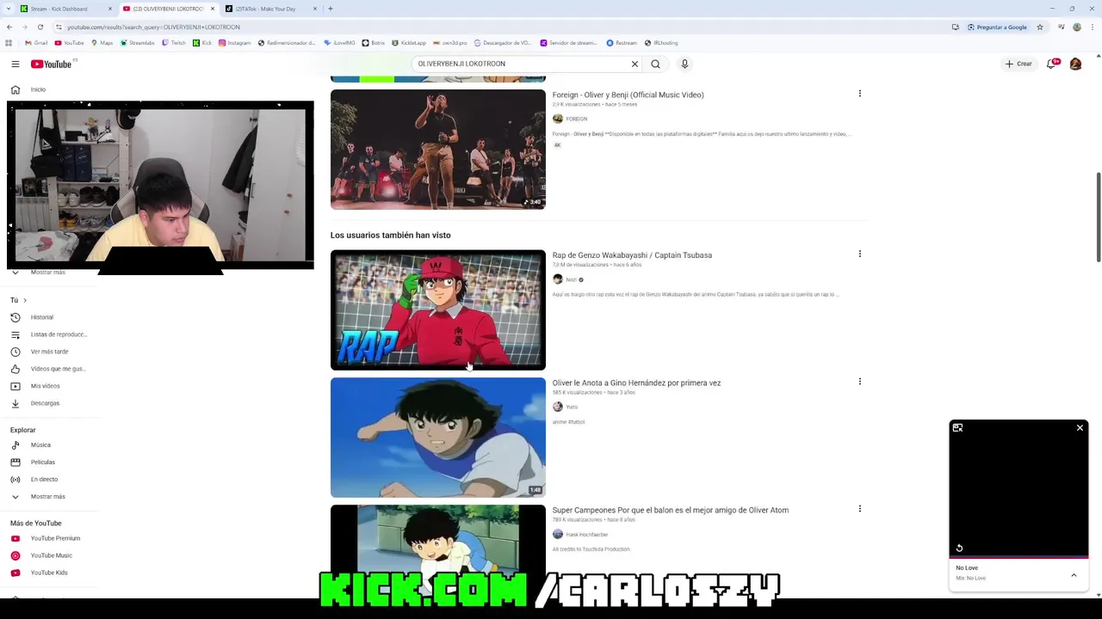Switch to TikTok - Make Your Day tab
This screenshot has height=619, width=1102.
[270, 9]
